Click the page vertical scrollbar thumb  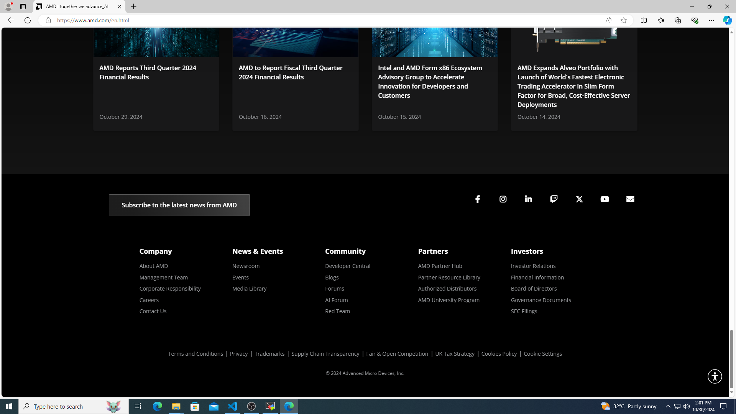[x=731, y=358]
